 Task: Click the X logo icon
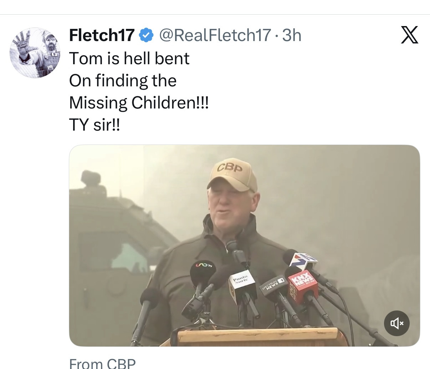(x=409, y=35)
